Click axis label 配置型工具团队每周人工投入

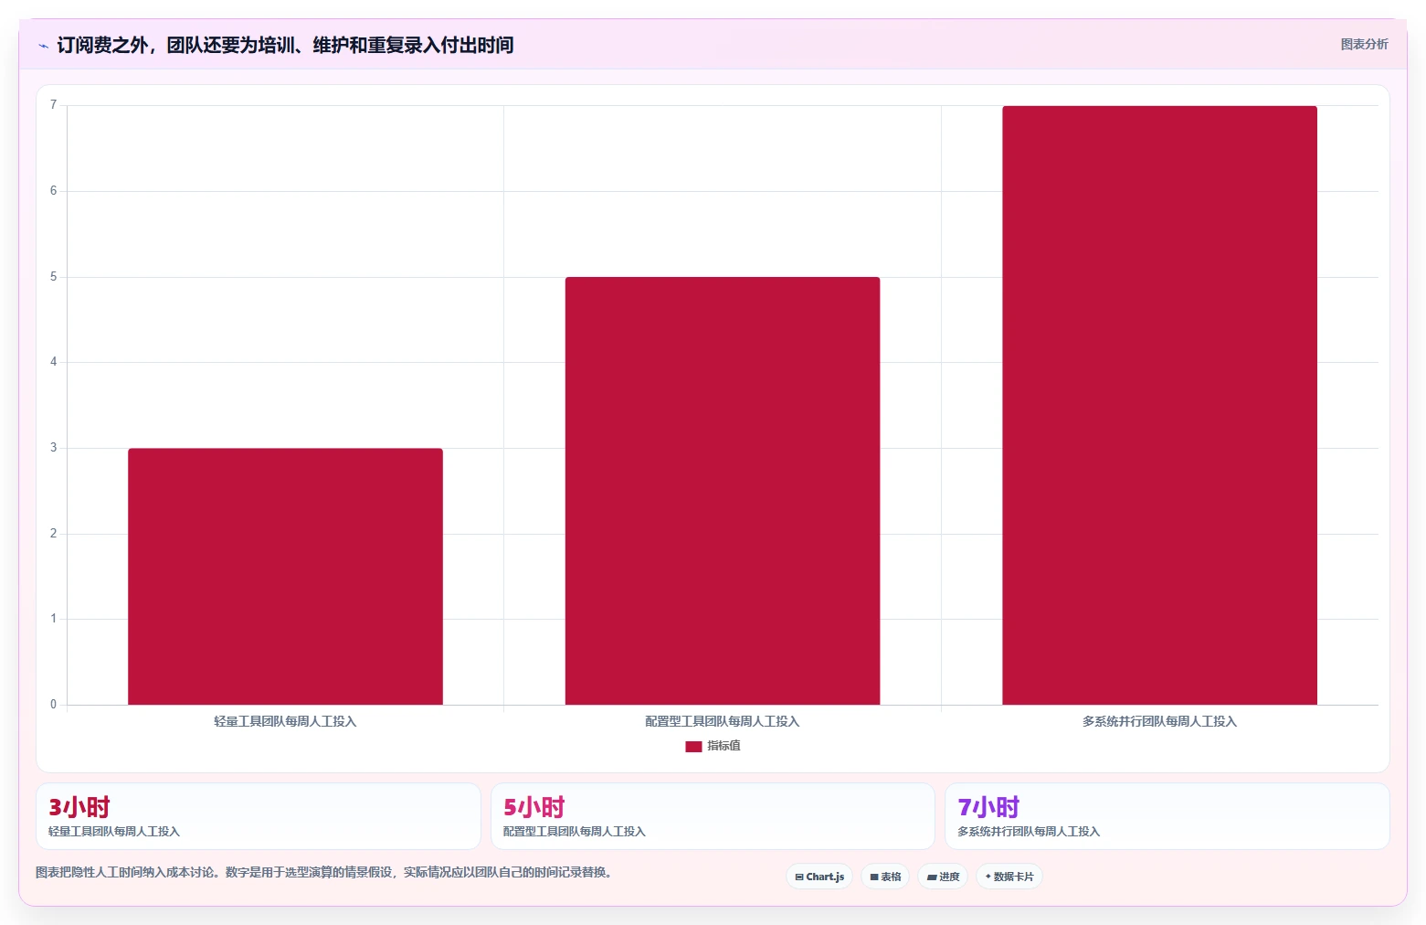coord(723,721)
